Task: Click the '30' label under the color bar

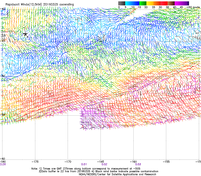Action: 160,7
